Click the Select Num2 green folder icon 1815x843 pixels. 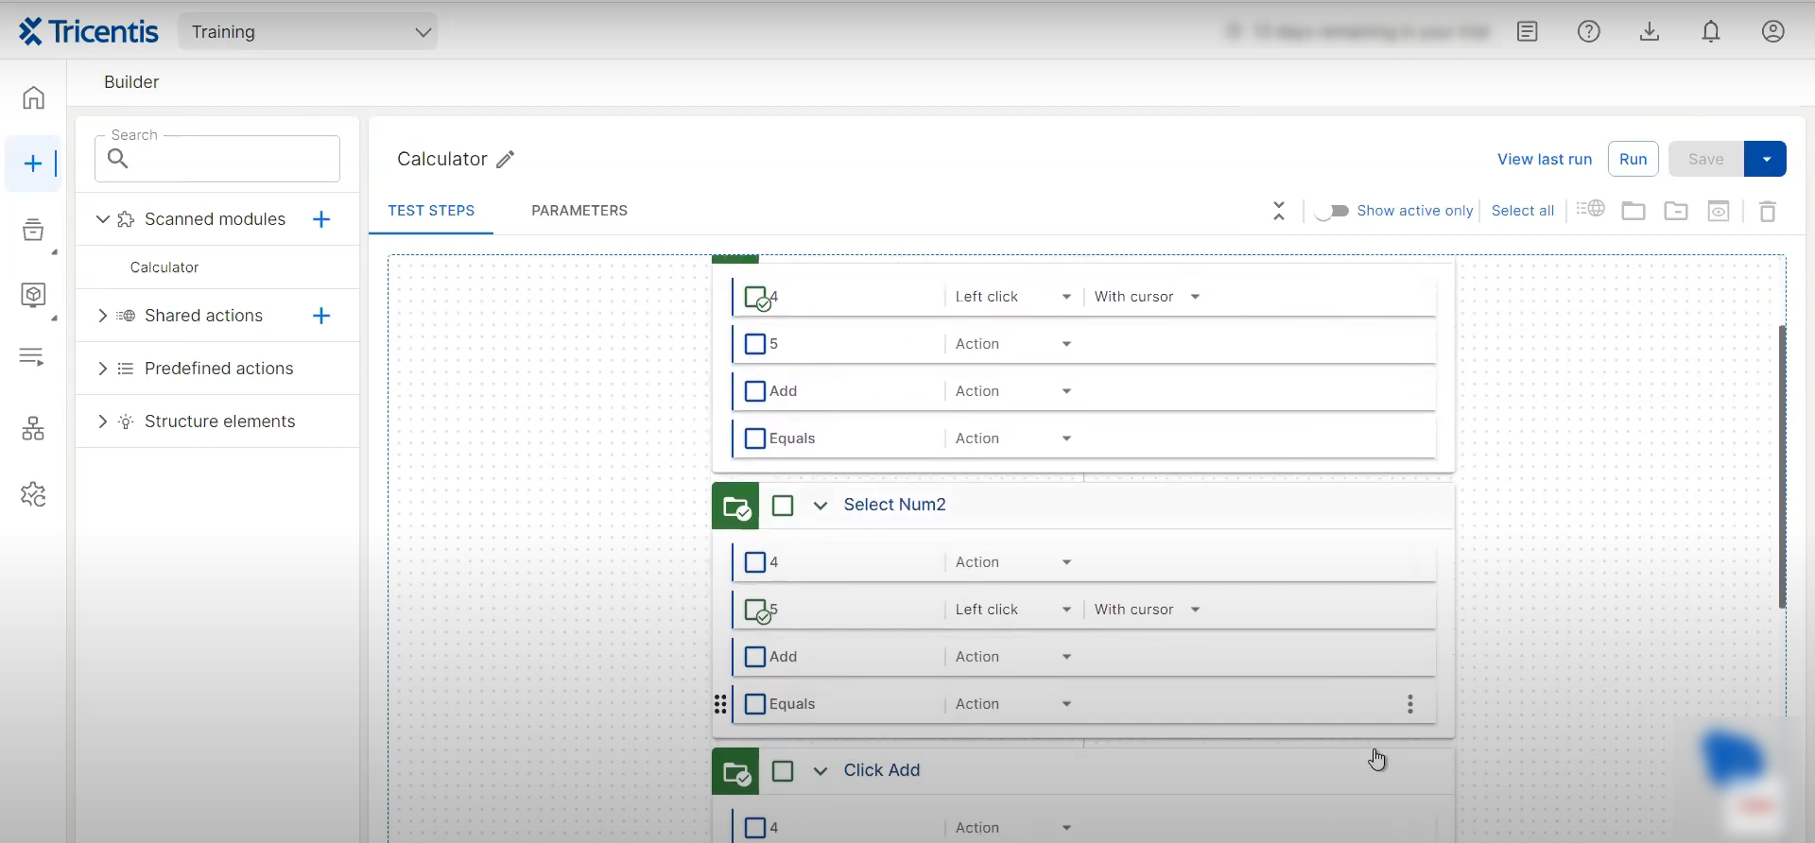click(x=735, y=506)
